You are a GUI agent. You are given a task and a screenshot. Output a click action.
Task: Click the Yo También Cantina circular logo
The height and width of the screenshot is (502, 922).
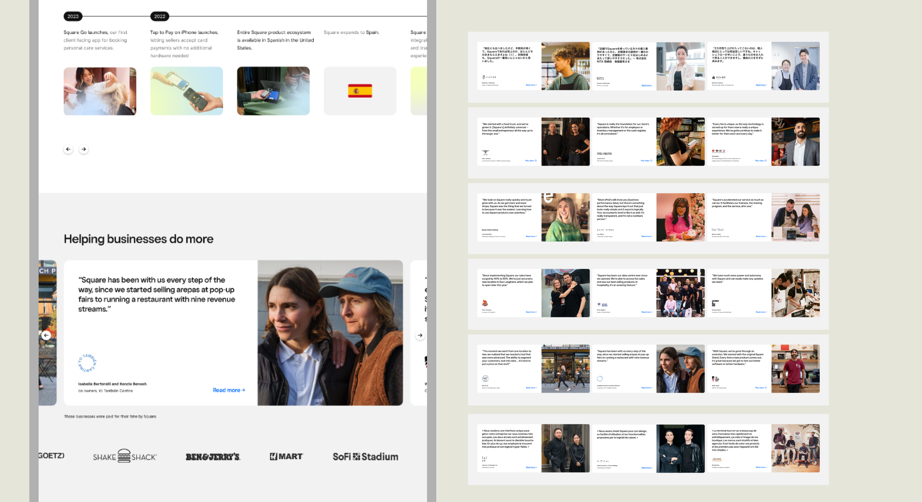click(87, 363)
